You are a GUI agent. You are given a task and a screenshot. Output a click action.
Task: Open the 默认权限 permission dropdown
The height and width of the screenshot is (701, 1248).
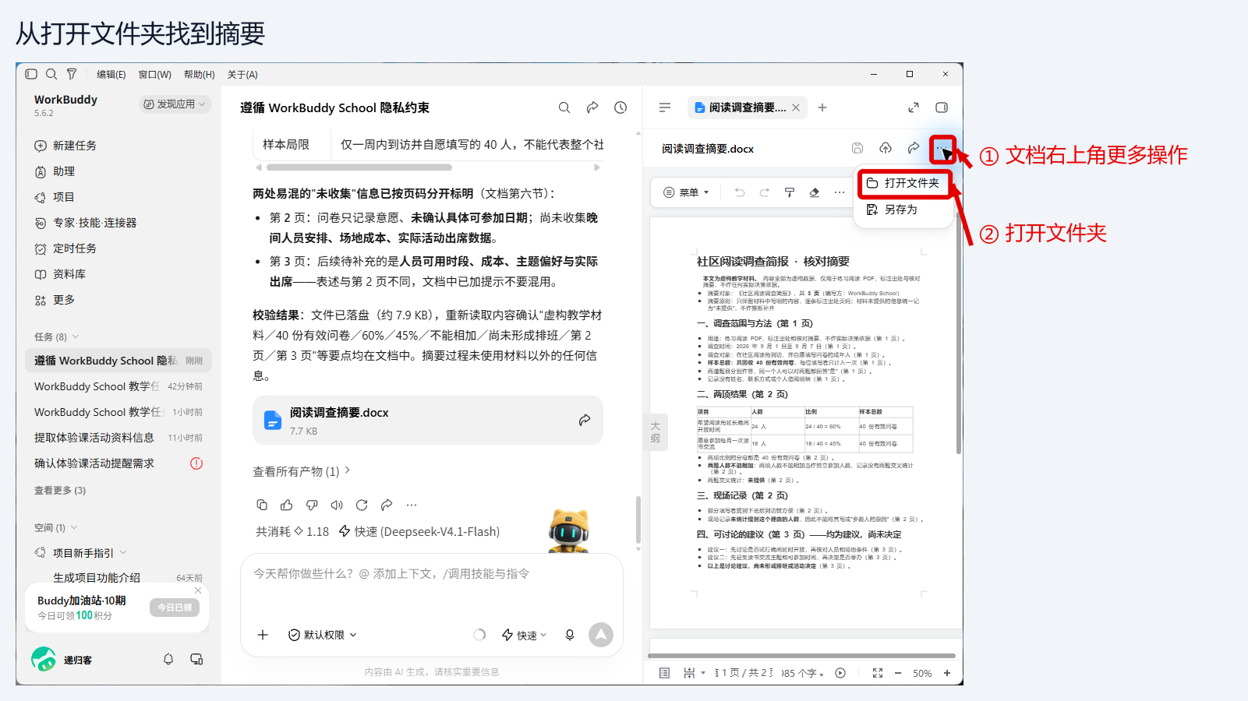click(323, 635)
